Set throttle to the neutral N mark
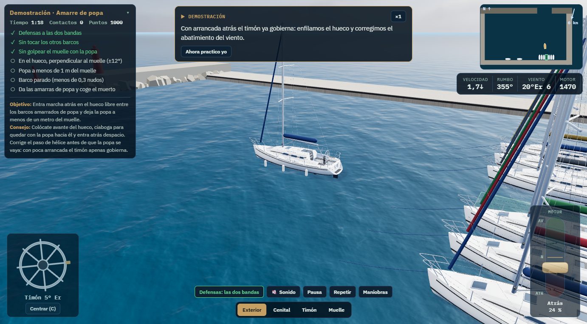 tap(555, 257)
